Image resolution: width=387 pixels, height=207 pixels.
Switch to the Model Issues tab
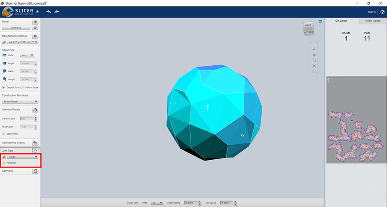click(373, 21)
